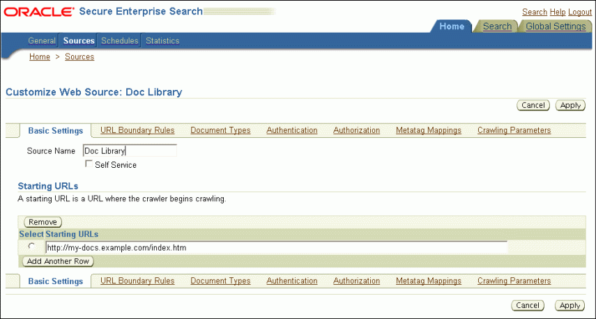Open bottom Crawling Parameters tab
Viewport: 596px width, 319px height.
[514, 281]
